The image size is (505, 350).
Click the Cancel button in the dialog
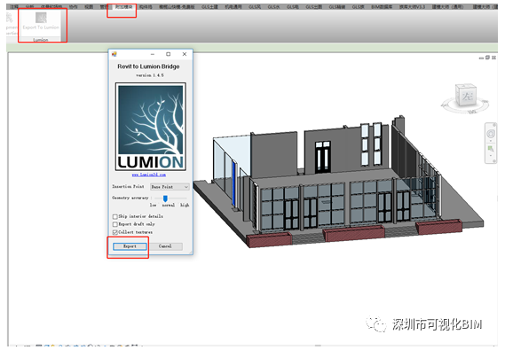[165, 246]
